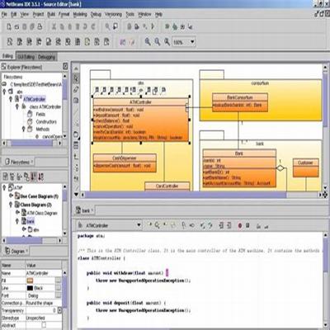The image size is (330, 330).
Task: Switch to the Debugging workspace tab
Action: pos(46,57)
